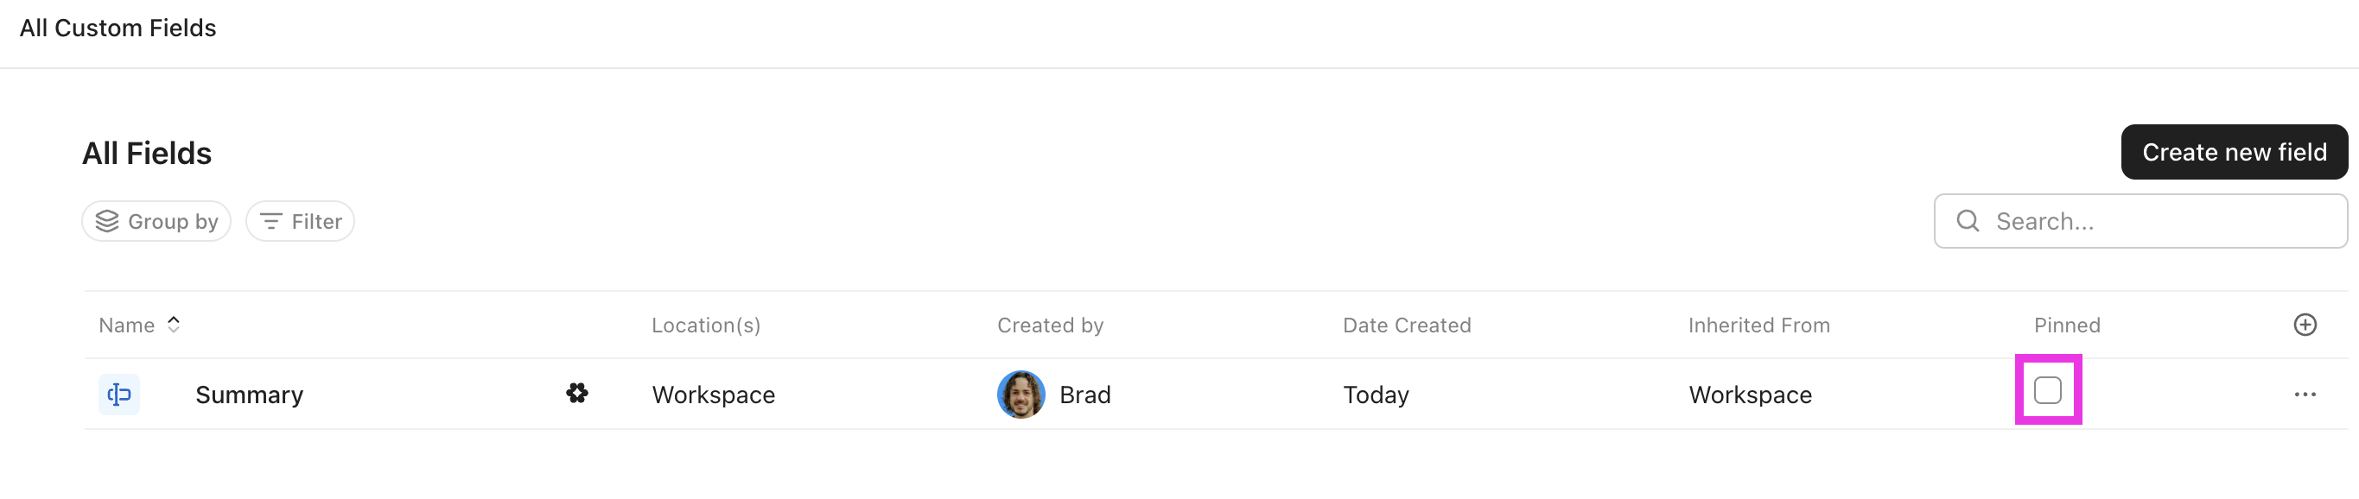Viewport: 2359px width, 499px height.
Task: Click the Pinned column header
Action: pyautogui.click(x=2068, y=324)
